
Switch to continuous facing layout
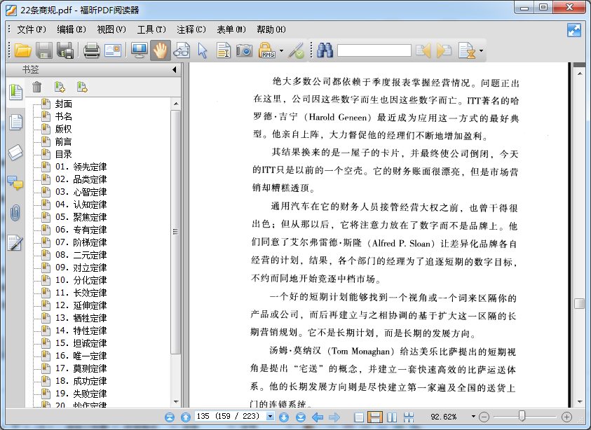click(409, 417)
